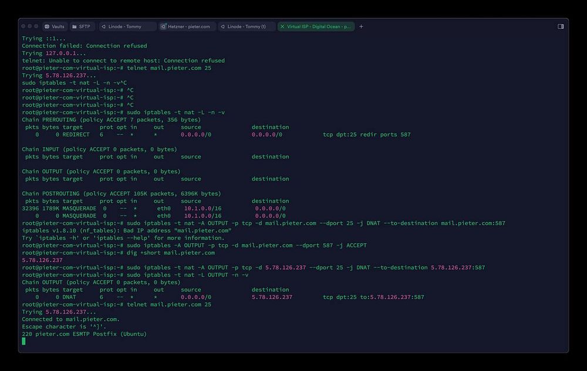Click the '32396 1789K MASQUERADE' row

[x=153, y=209]
